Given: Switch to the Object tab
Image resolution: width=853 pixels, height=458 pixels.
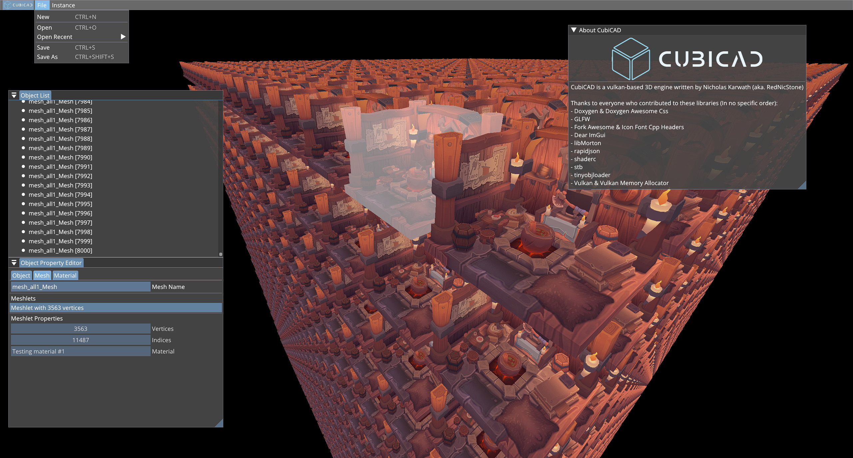Looking at the screenshot, I should [21, 275].
